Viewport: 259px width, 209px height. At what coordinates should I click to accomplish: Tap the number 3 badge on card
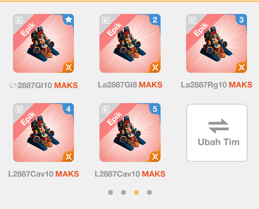pyautogui.click(x=241, y=20)
